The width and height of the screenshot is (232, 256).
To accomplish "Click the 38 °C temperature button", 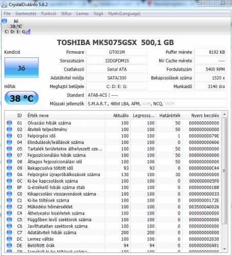I will click(x=22, y=98).
